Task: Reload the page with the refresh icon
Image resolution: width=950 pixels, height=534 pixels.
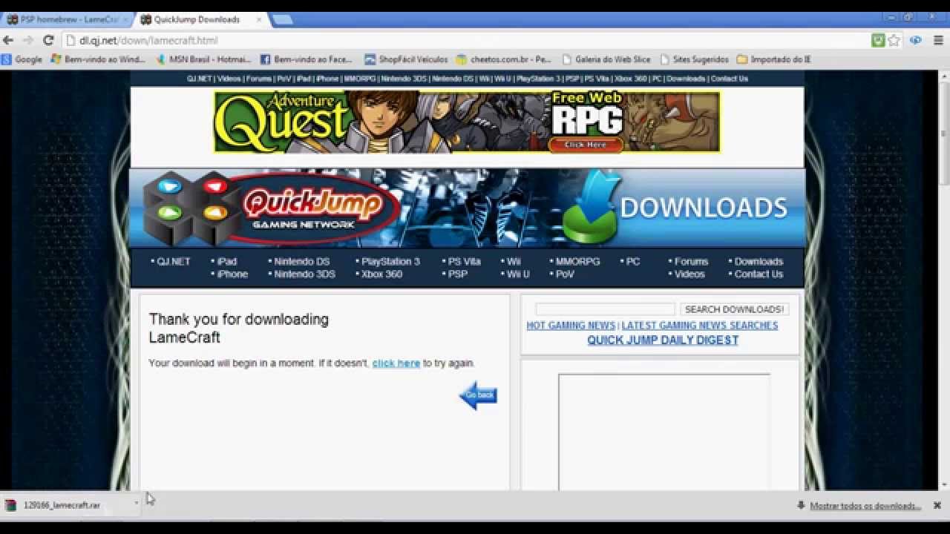Action: pyautogui.click(x=48, y=41)
